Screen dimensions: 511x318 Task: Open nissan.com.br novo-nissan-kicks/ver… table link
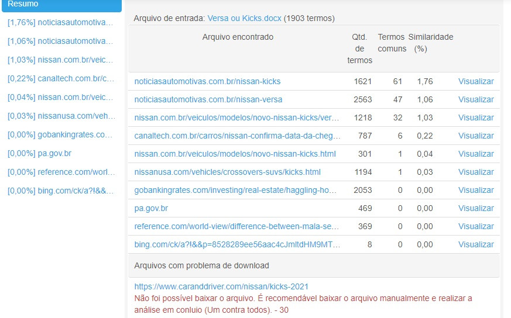tap(236, 118)
